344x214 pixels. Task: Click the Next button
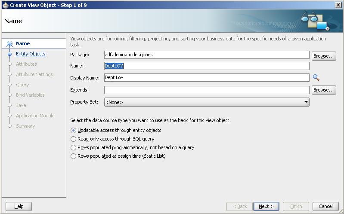pos(266,206)
